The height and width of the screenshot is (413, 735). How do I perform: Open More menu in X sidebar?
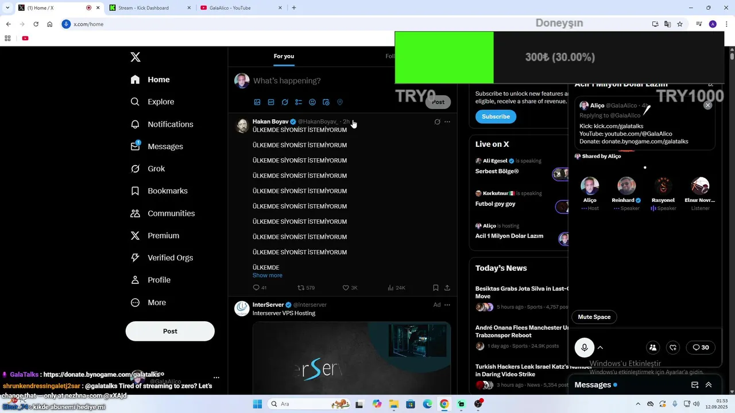coord(148,302)
